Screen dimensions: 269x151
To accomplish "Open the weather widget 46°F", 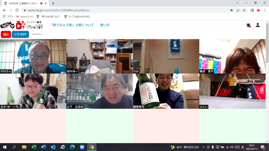I will tap(185, 147).
